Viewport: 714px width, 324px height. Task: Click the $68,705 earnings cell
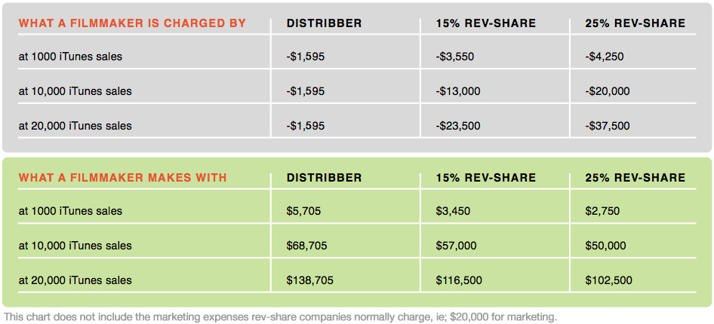click(x=306, y=246)
